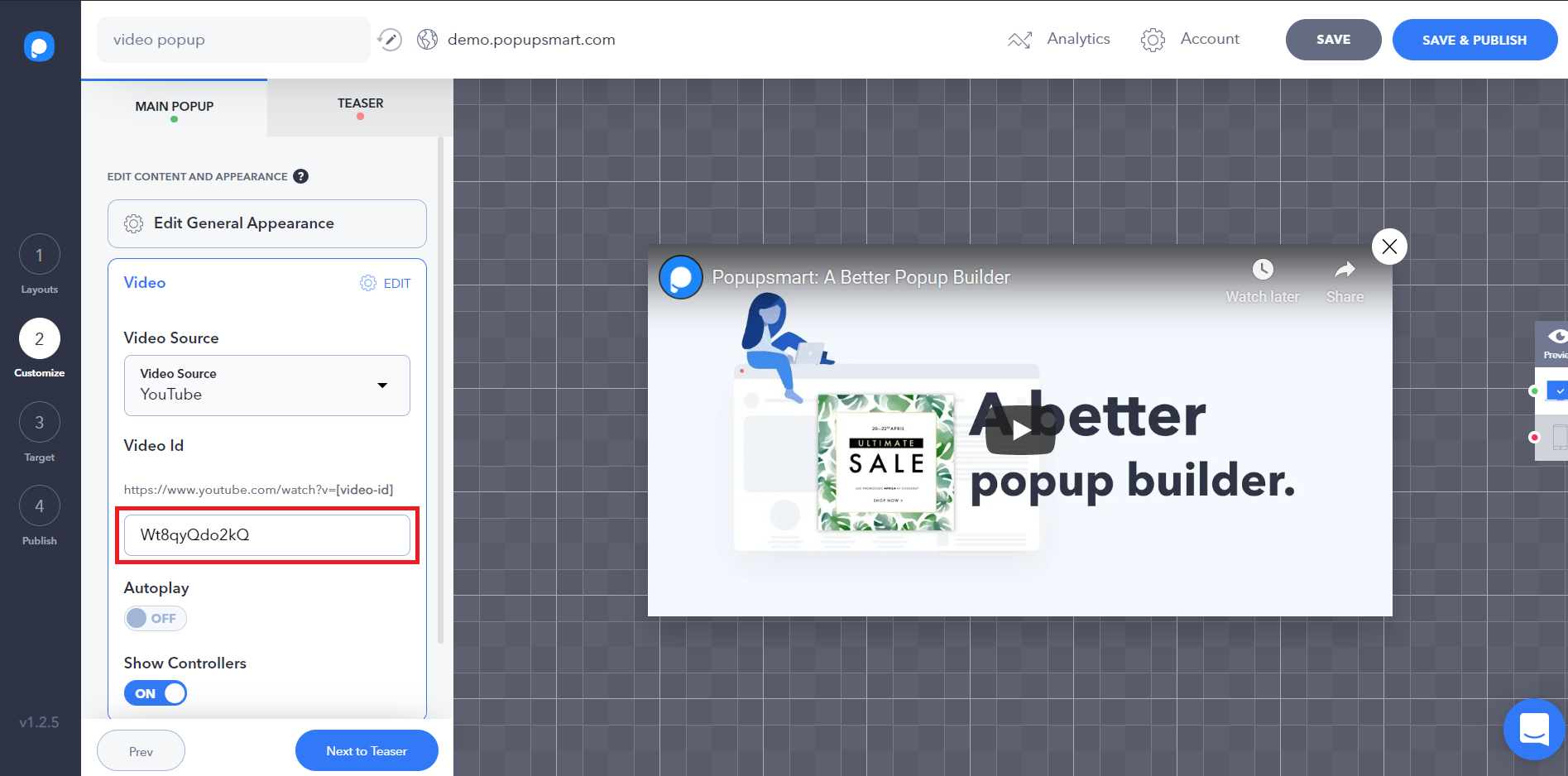Screen dimensions: 1568x776
Task: Click the YouTube channel avatar in video
Action: click(x=681, y=277)
